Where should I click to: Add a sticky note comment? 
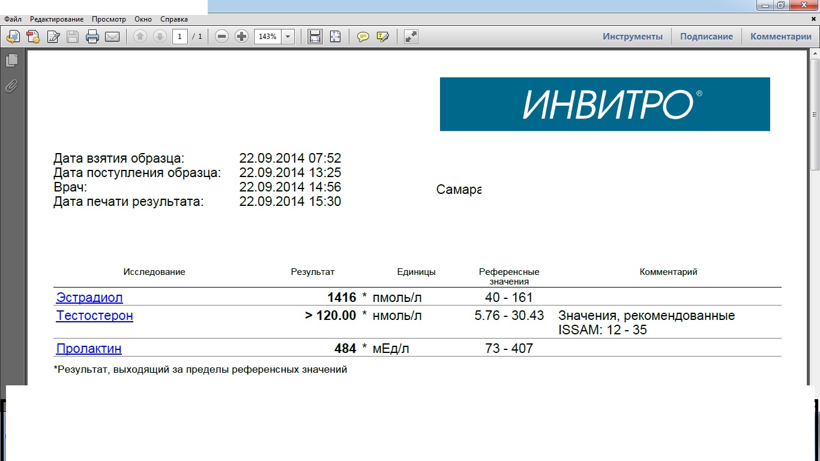coord(363,37)
